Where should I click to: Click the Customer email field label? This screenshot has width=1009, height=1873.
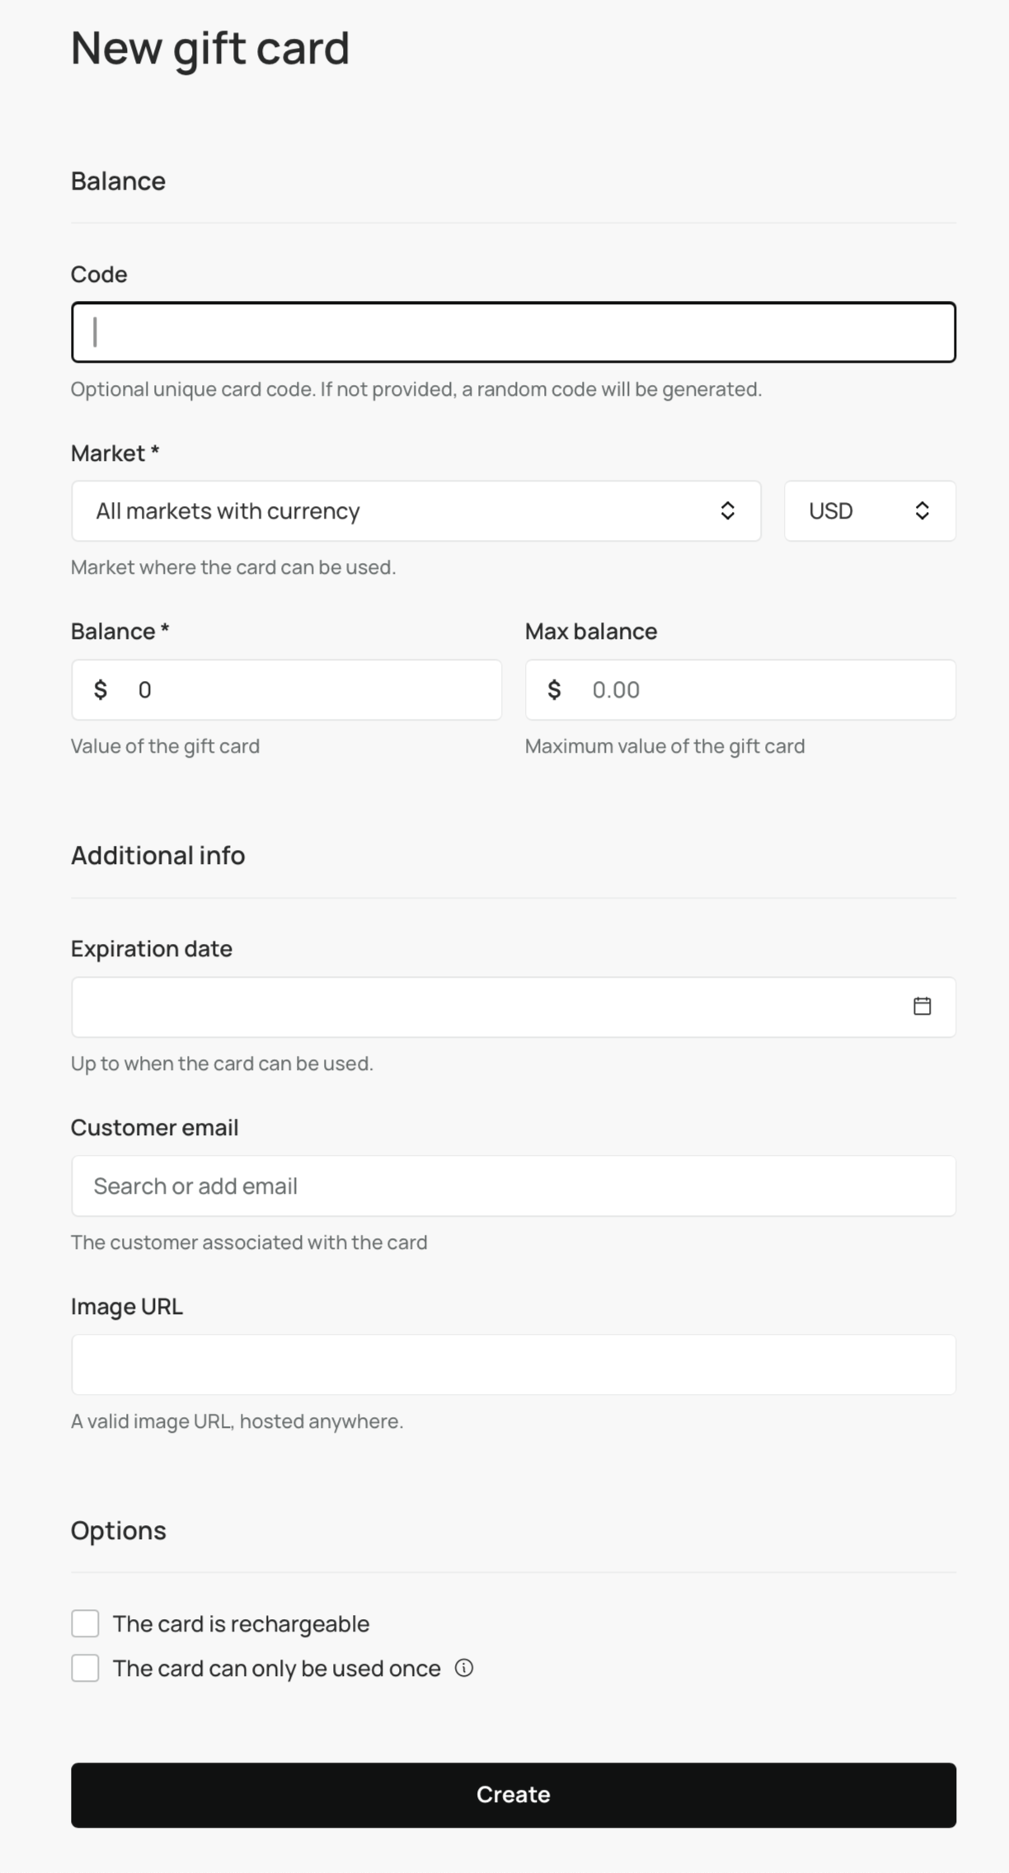pyautogui.click(x=154, y=1127)
